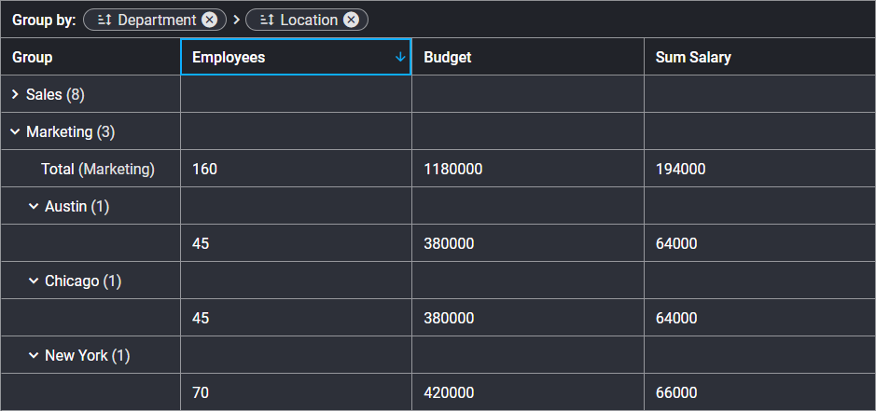Select the 194000 sum salary cell
This screenshot has width=876, height=411.
[759, 169]
